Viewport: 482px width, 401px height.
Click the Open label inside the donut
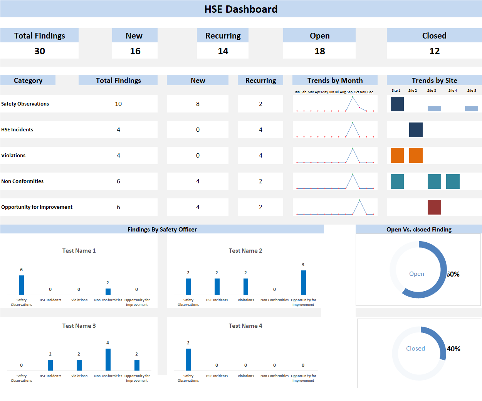coord(417,274)
